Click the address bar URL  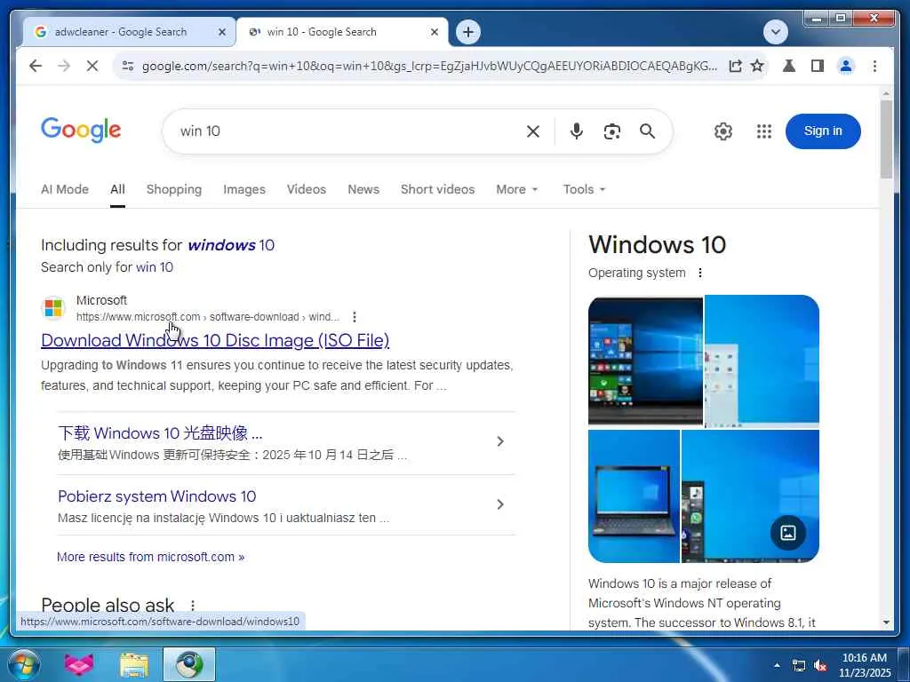click(429, 66)
